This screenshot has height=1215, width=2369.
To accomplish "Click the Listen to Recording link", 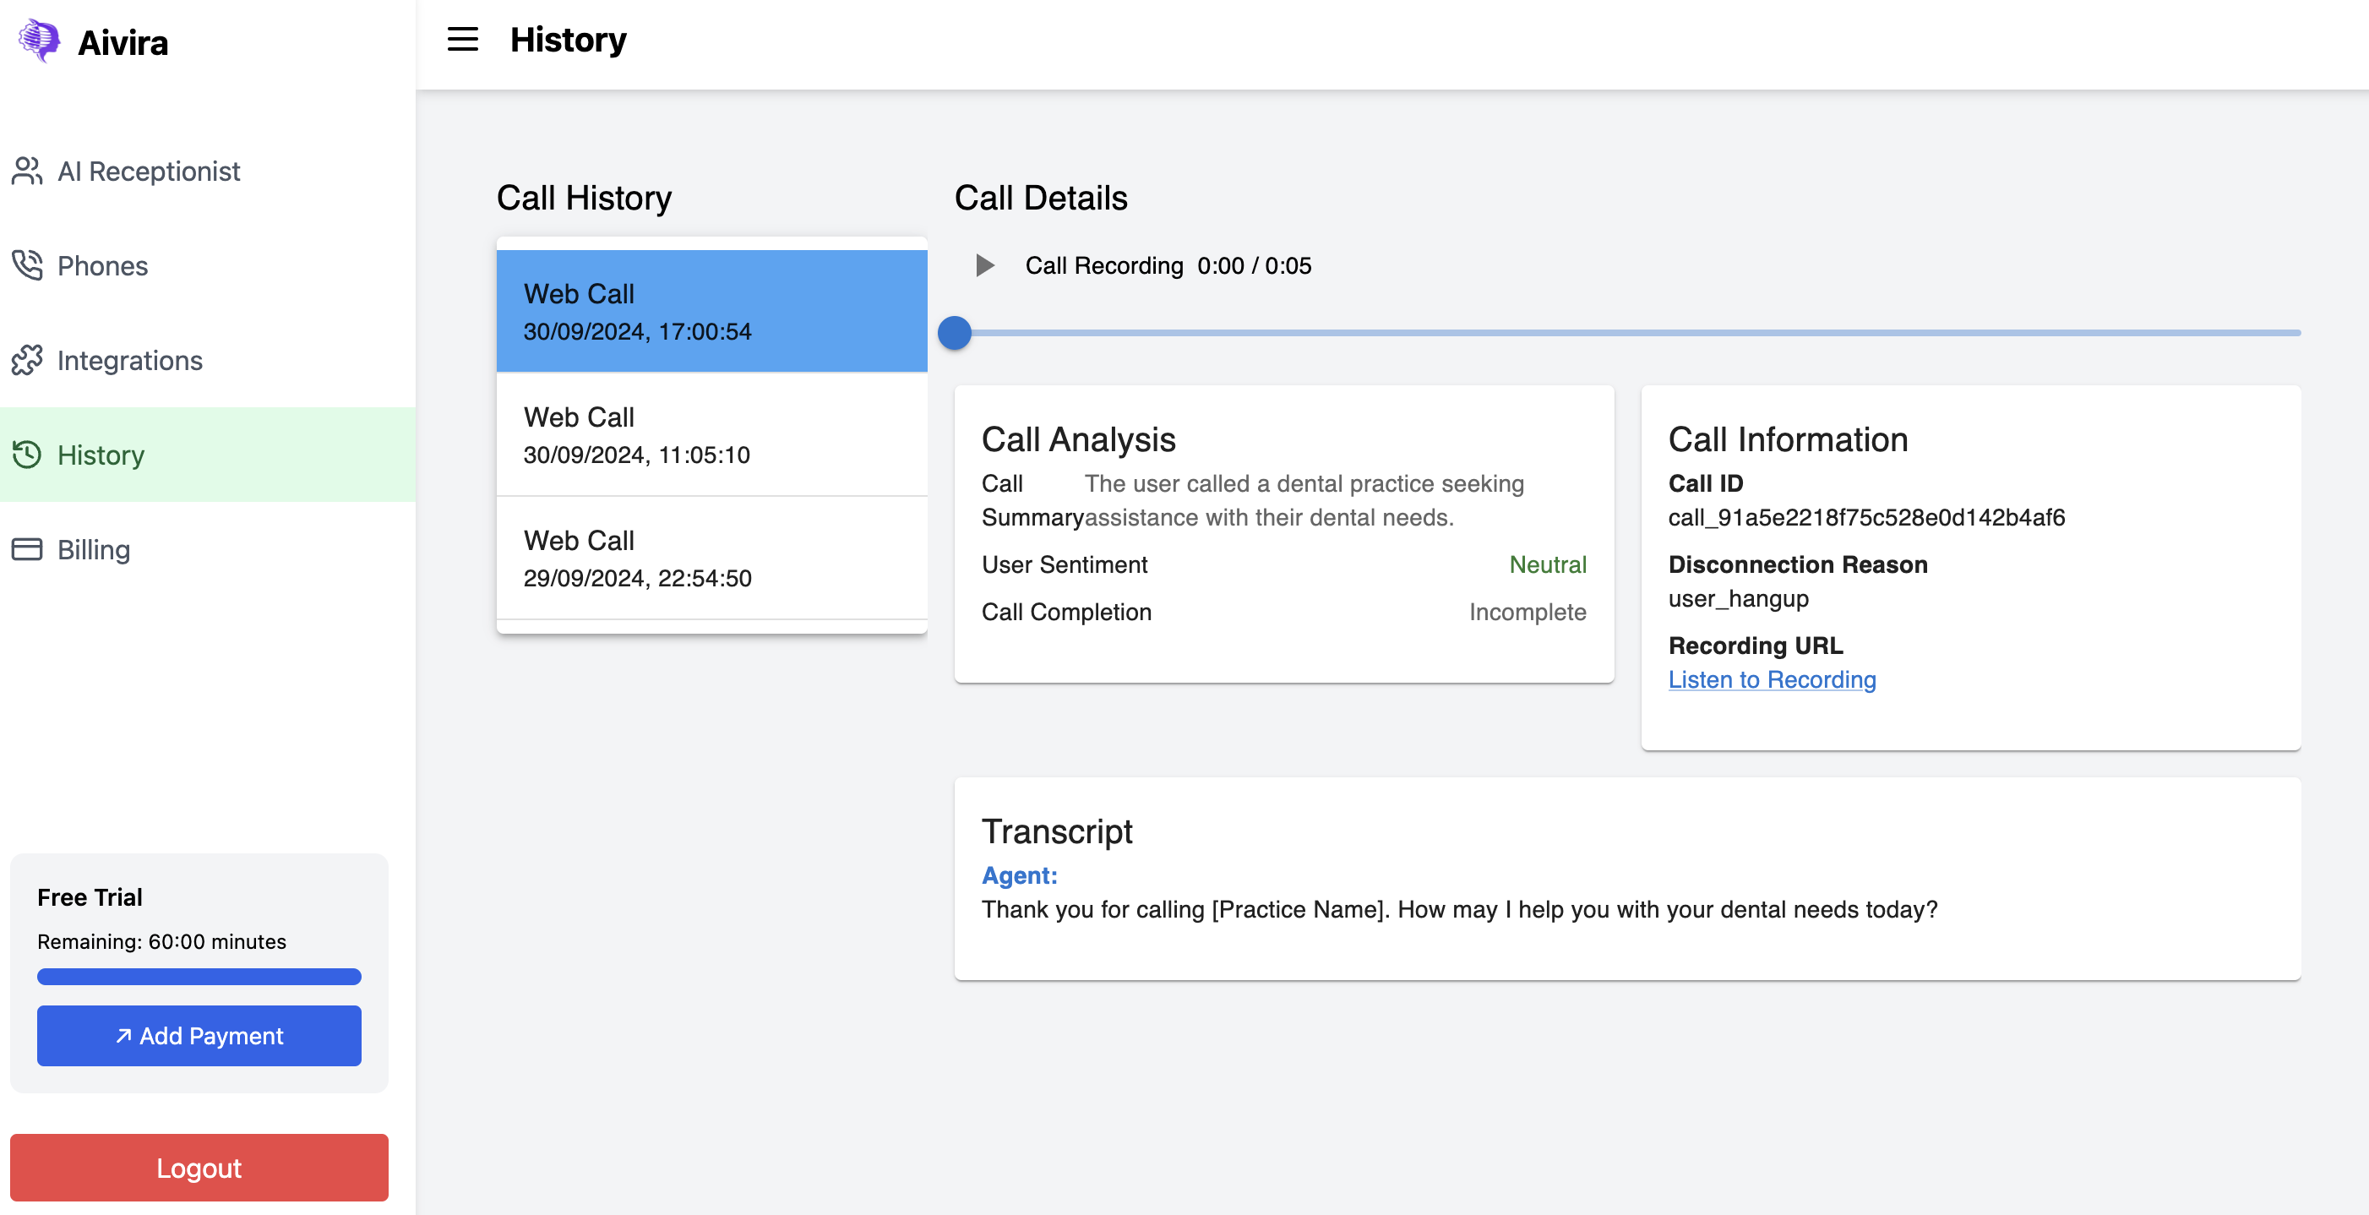I will point(1771,679).
